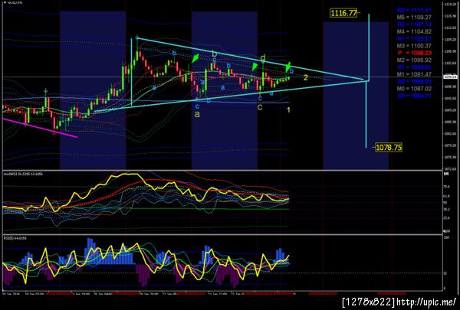Select the 1116.77 upper target price label

343,13
